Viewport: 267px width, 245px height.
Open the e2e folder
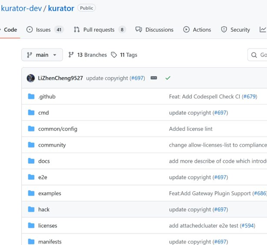[42, 177]
